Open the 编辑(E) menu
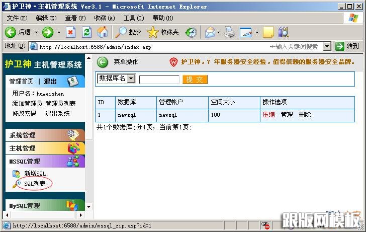This screenshot has height=232, width=366. (x=46, y=18)
